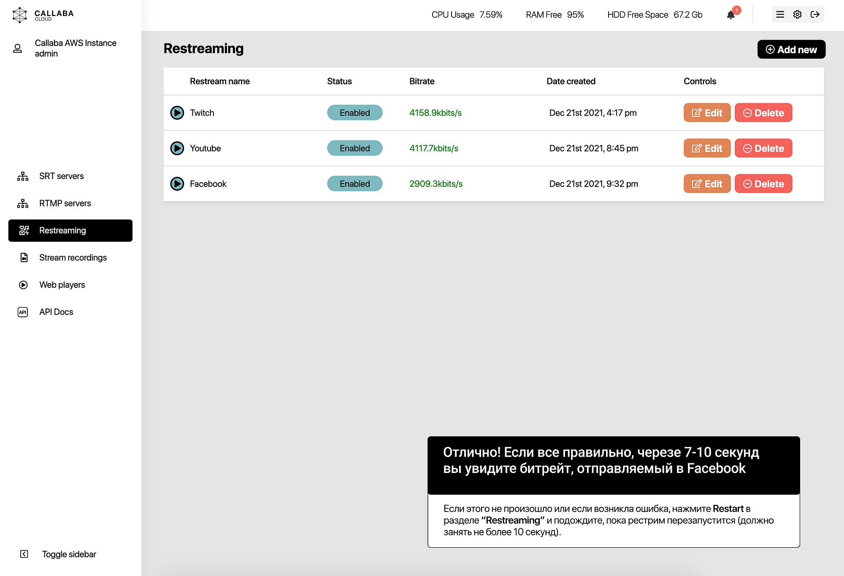Viewport: 844px width, 576px height.
Task: Click Status column header
Action: (x=339, y=81)
